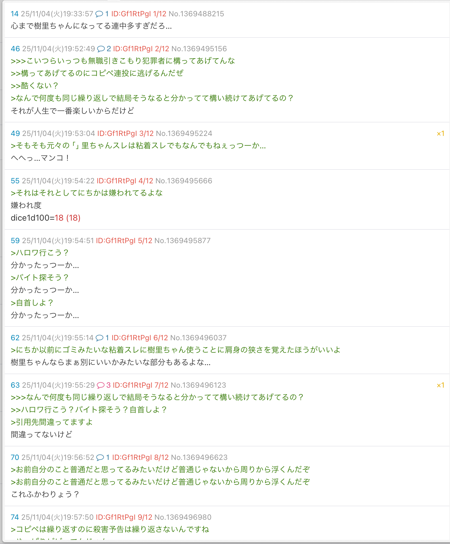This screenshot has width=450, height=544.
Task: Jump to post number 74
Action: coord(15,517)
